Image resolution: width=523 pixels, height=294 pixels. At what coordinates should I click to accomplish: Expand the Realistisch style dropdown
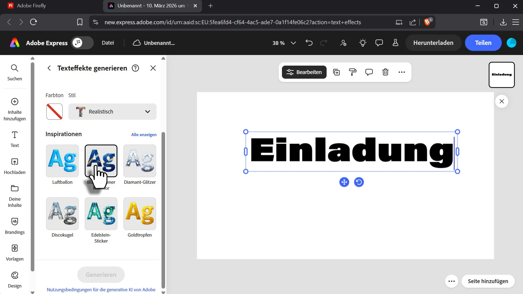point(112,112)
